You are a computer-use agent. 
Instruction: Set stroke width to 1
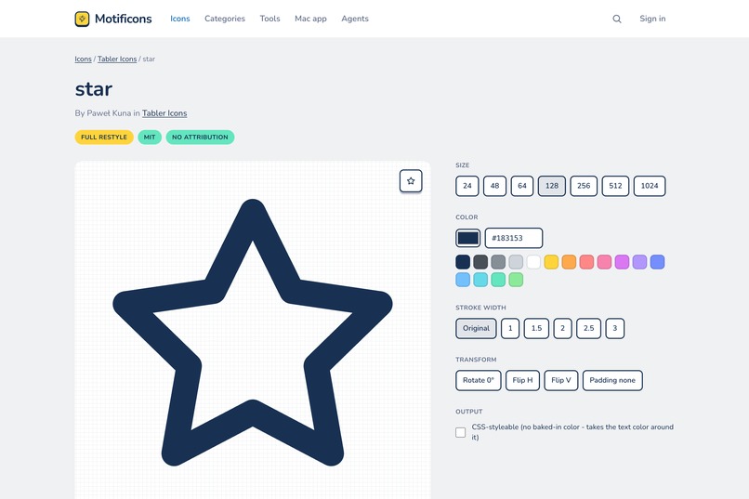[x=510, y=329]
